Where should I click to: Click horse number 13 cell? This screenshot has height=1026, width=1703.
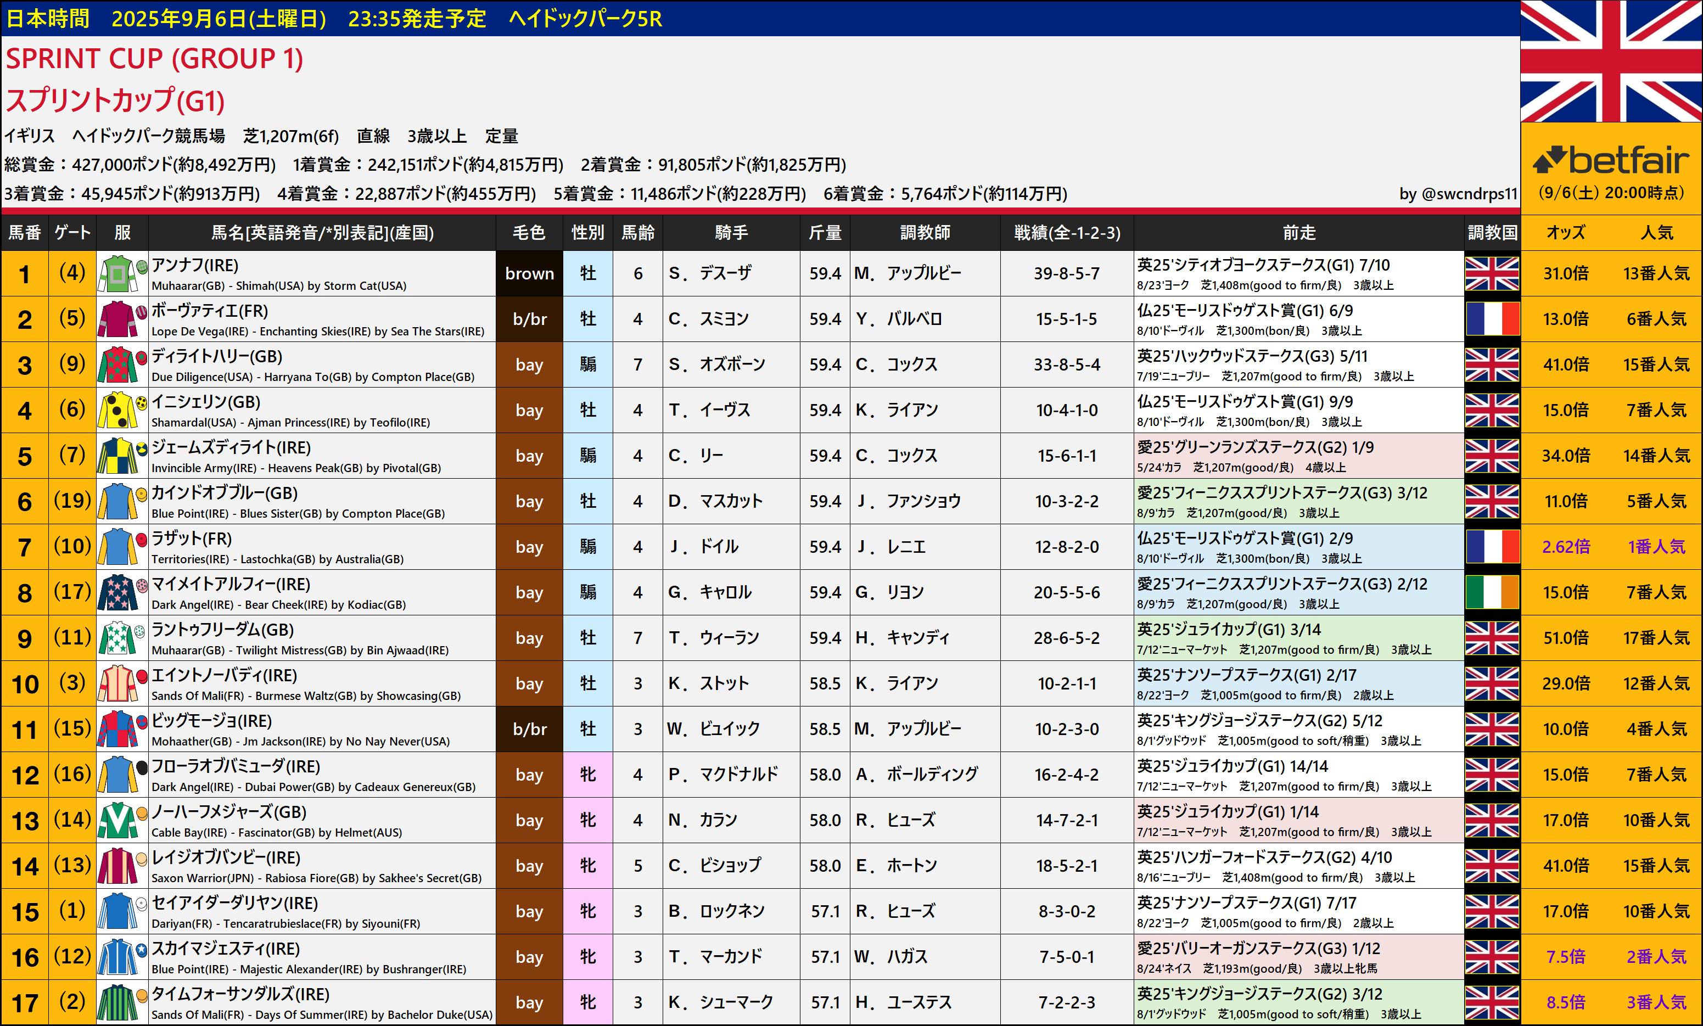(x=25, y=821)
